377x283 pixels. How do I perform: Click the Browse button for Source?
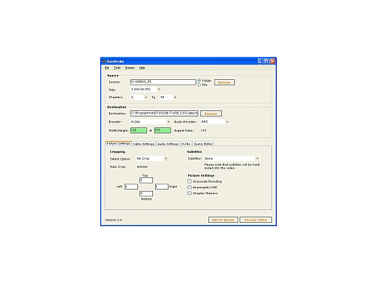225,83
